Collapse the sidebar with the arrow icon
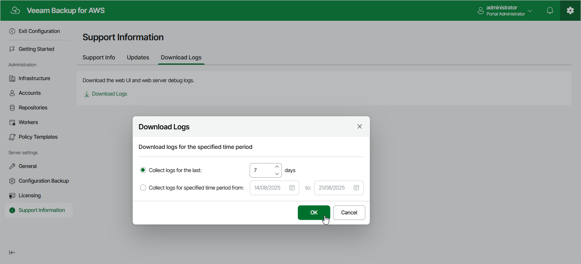The image size is (581, 264). point(12,253)
